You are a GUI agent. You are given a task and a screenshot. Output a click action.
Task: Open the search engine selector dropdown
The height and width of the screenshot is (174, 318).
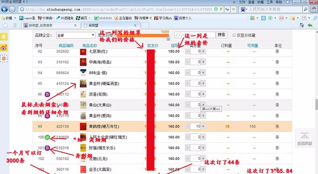coord(244,9)
